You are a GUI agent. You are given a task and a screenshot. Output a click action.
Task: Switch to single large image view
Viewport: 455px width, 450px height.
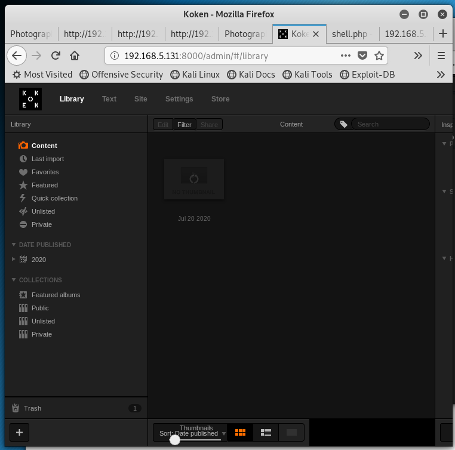[291, 433]
